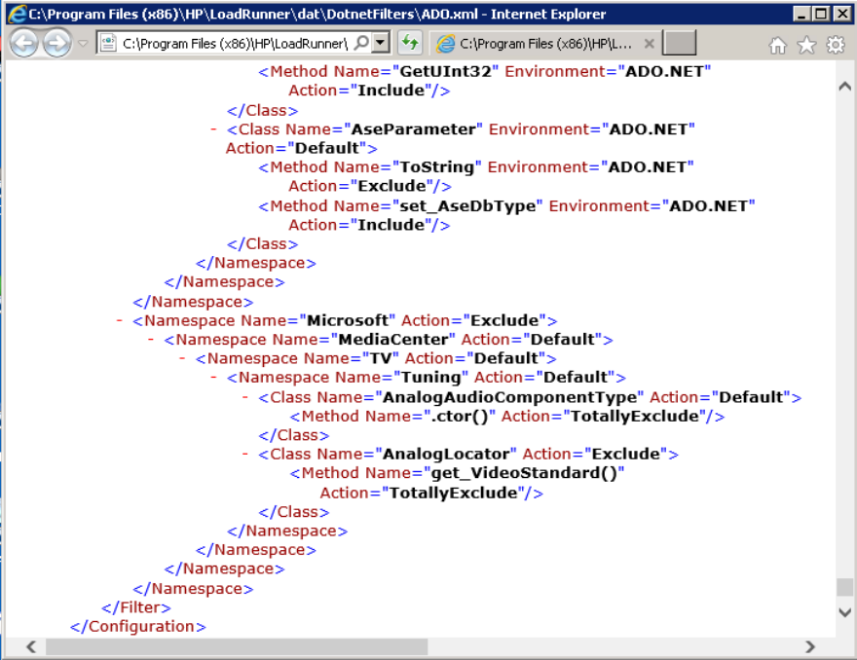Click the ".ctor()" method name text
The image size is (857, 660).
point(459,417)
